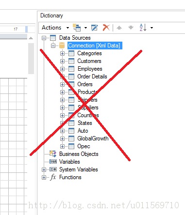Click the Edit pencil icon
185x215 pixels.
point(95,28)
